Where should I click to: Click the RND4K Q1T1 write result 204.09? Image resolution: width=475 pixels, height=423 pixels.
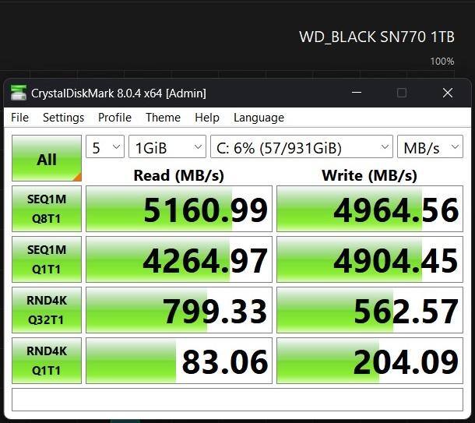tap(370, 361)
